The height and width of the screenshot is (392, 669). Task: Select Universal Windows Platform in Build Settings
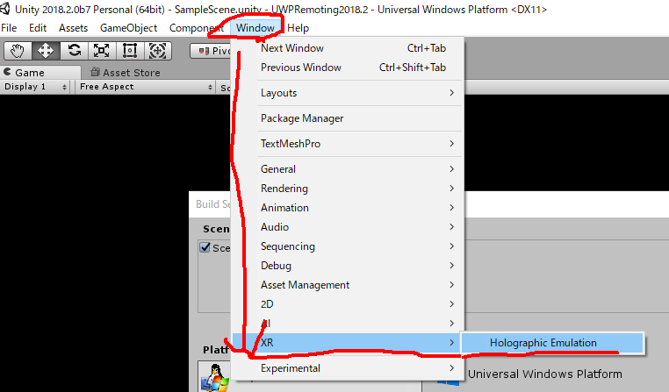545,374
